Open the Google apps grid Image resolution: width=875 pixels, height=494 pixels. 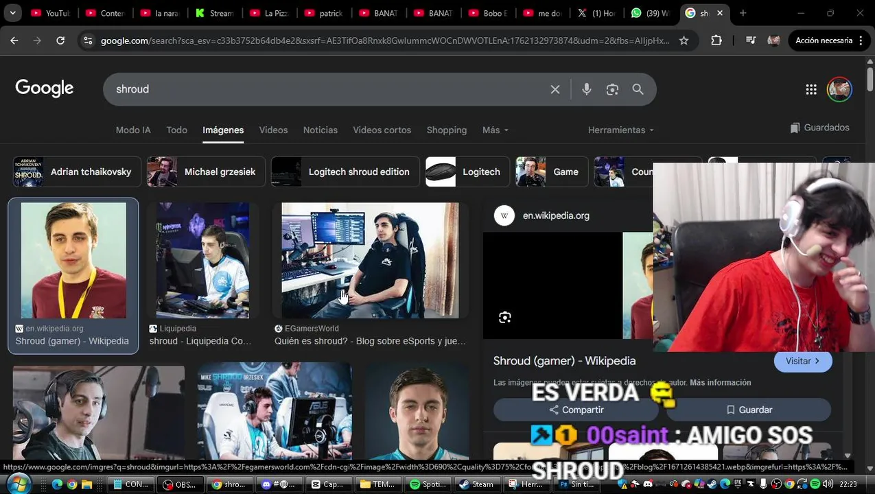point(811,89)
